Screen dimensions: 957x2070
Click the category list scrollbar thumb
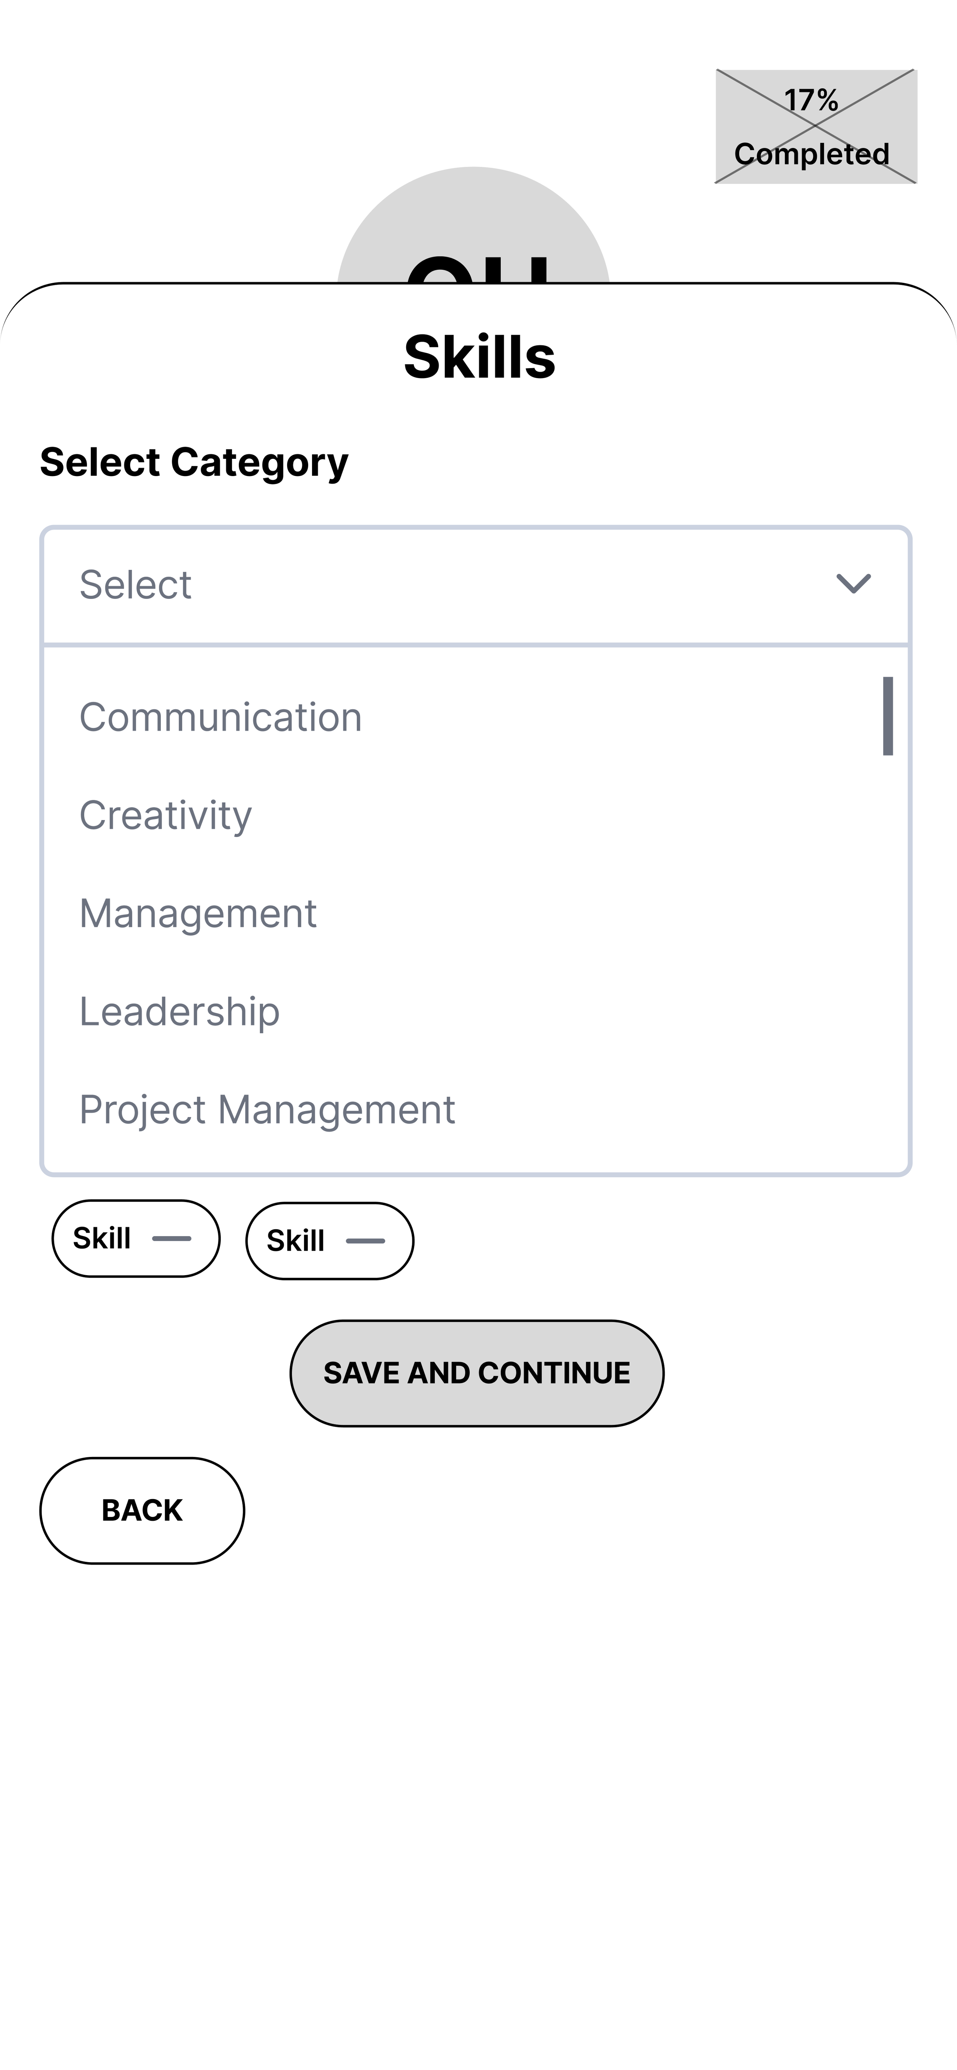click(x=887, y=716)
